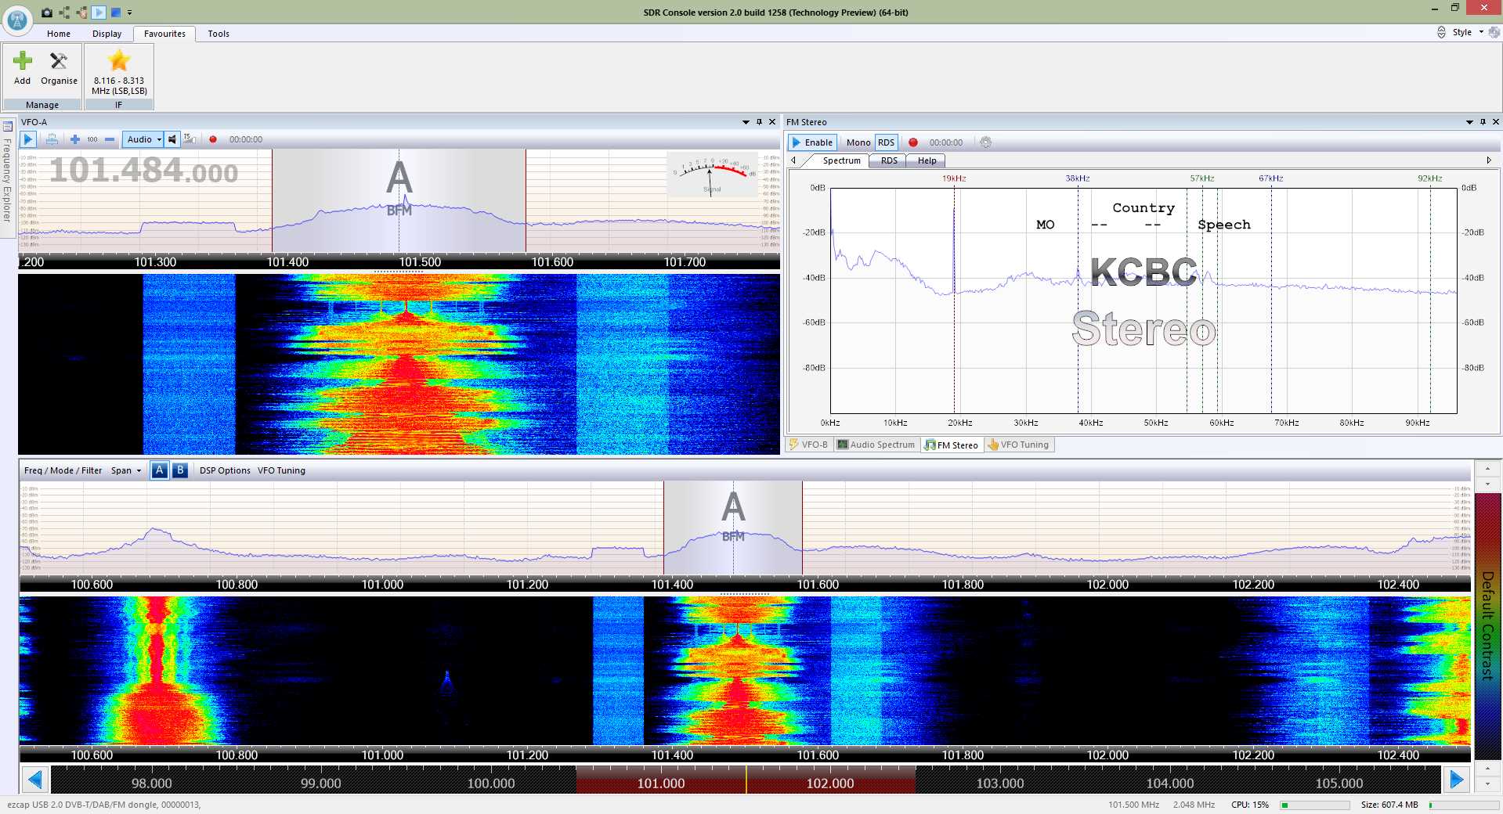Click the FM Stereo settings gear icon
The width and height of the screenshot is (1503, 814).
[x=985, y=142]
